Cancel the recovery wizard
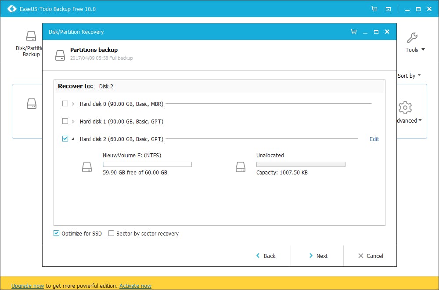Screen dimensions: 439x290 click(x=371, y=256)
